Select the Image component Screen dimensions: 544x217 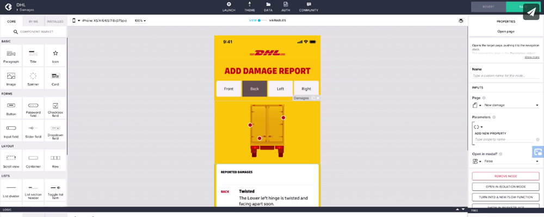tap(11, 78)
